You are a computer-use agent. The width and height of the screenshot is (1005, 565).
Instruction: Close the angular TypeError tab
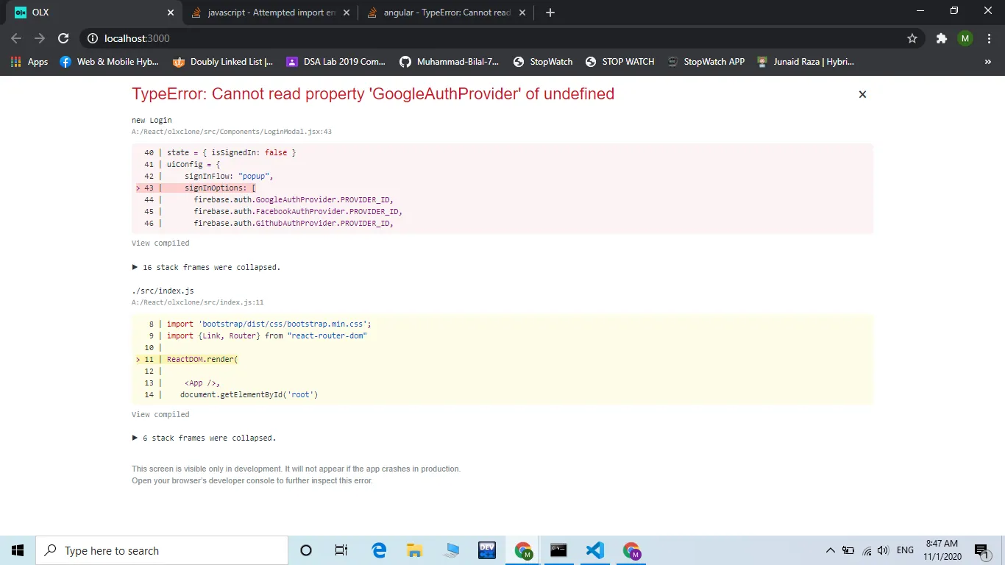(522, 13)
